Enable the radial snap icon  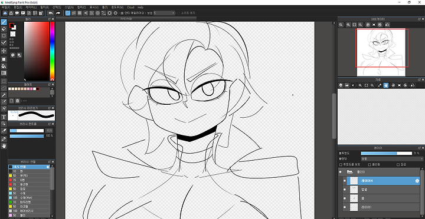click(x=91, y=13)
